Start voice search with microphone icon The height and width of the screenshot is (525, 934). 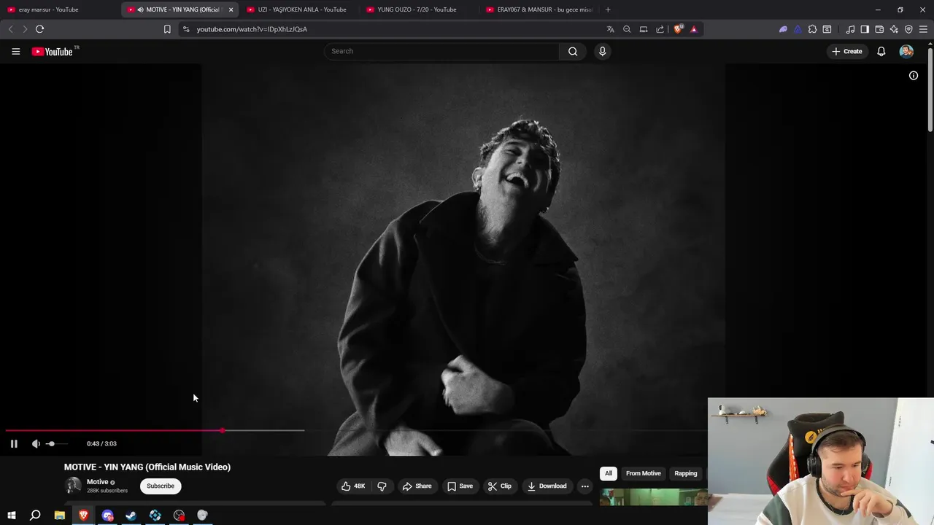tap(602, 51)
